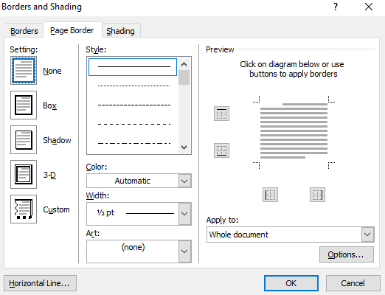Switch to the Borders tab

click(24, 31)
